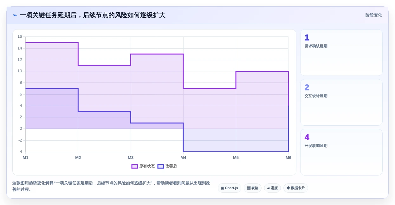Screen dimensions: 395x205
Task: Click the M5 axis label
Action: [x=236, y=158]
